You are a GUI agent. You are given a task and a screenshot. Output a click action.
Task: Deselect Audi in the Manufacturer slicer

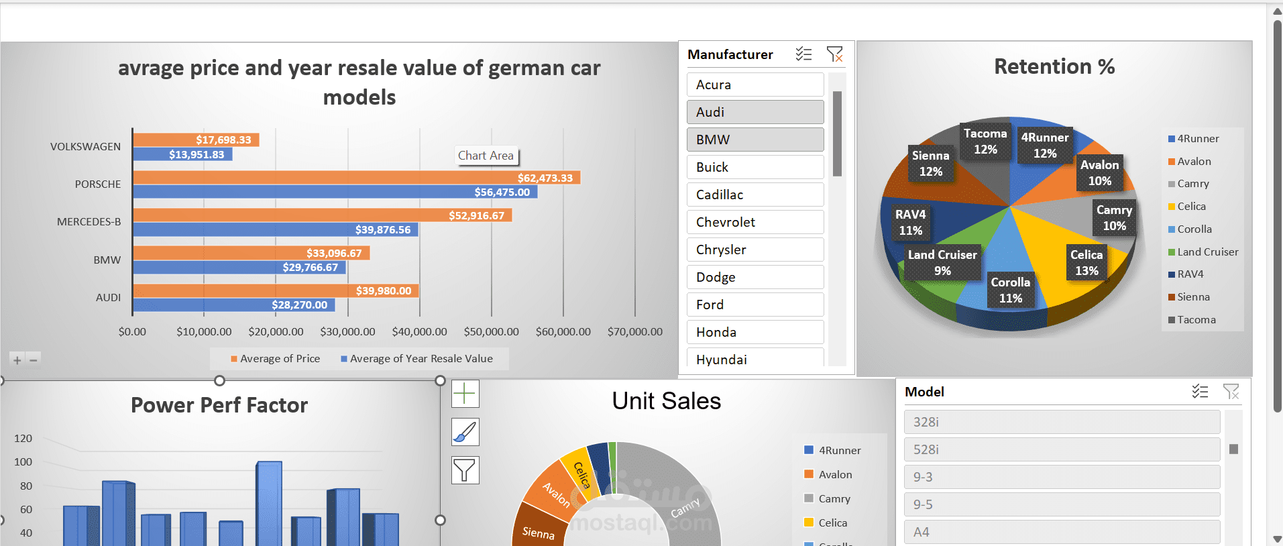[755, 112]
